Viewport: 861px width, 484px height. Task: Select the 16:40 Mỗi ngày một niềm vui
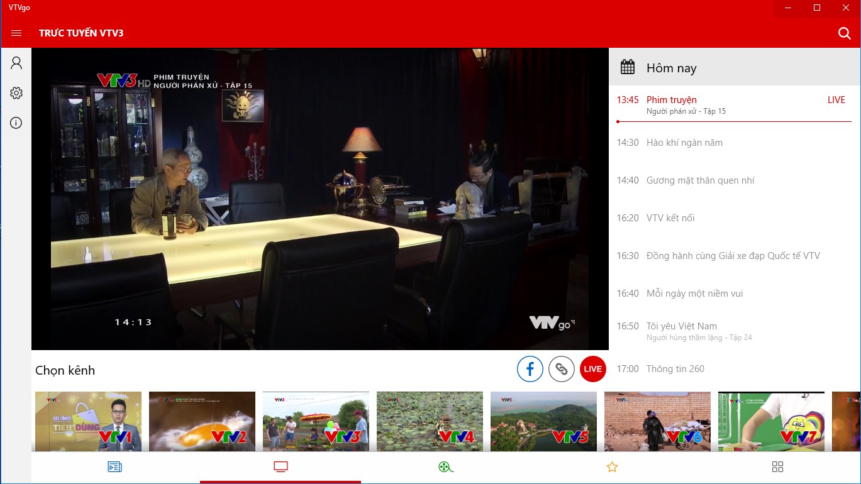click(x=734, y=294)
